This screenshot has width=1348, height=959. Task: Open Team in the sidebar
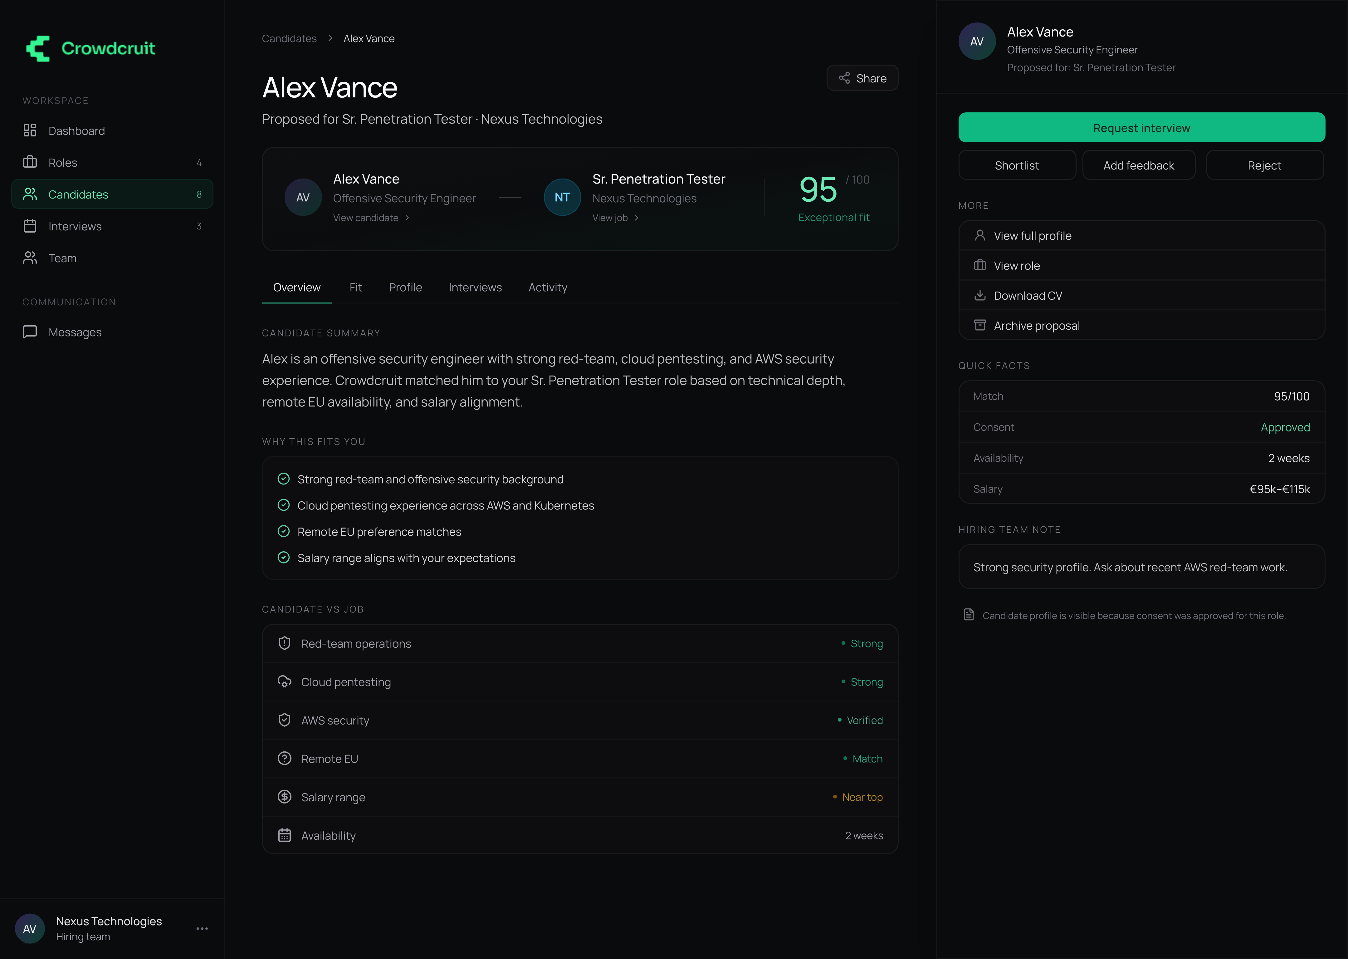(x=112, y=258)
